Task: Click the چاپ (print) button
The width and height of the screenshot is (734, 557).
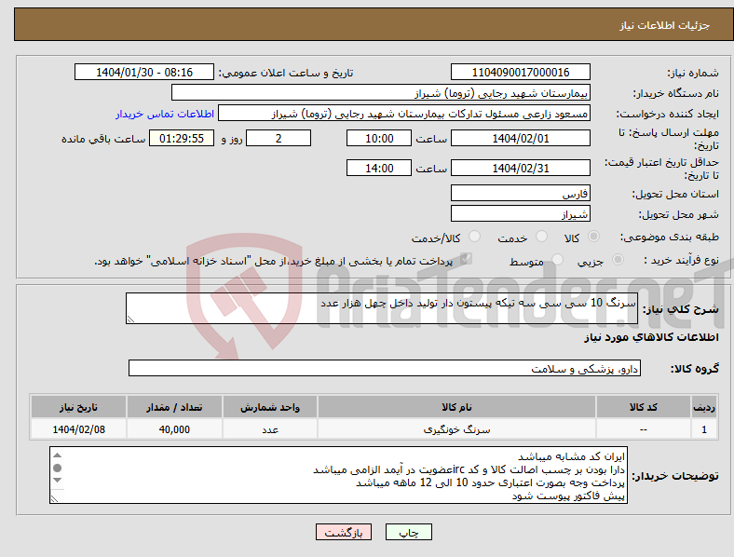Action: pyautogui.click(x=408, y=532)
